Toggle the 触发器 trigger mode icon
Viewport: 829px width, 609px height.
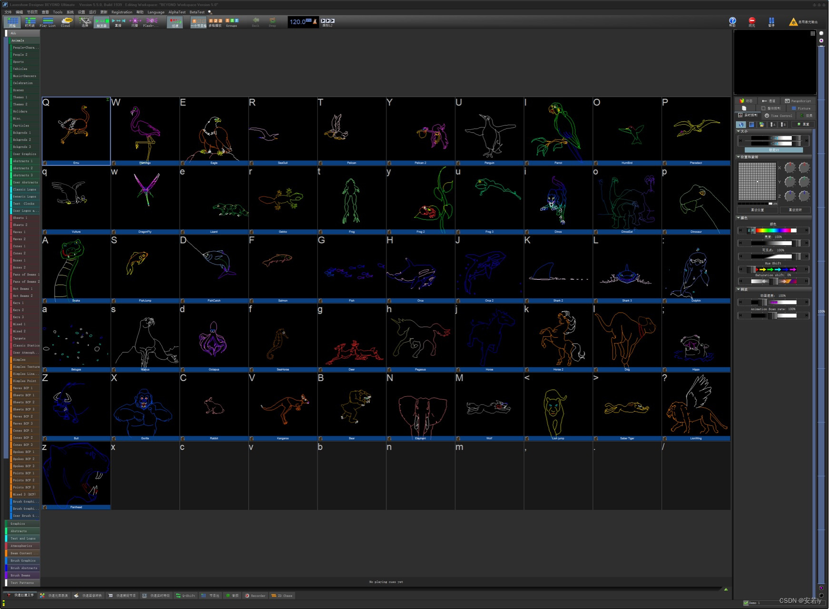(101, 22)
